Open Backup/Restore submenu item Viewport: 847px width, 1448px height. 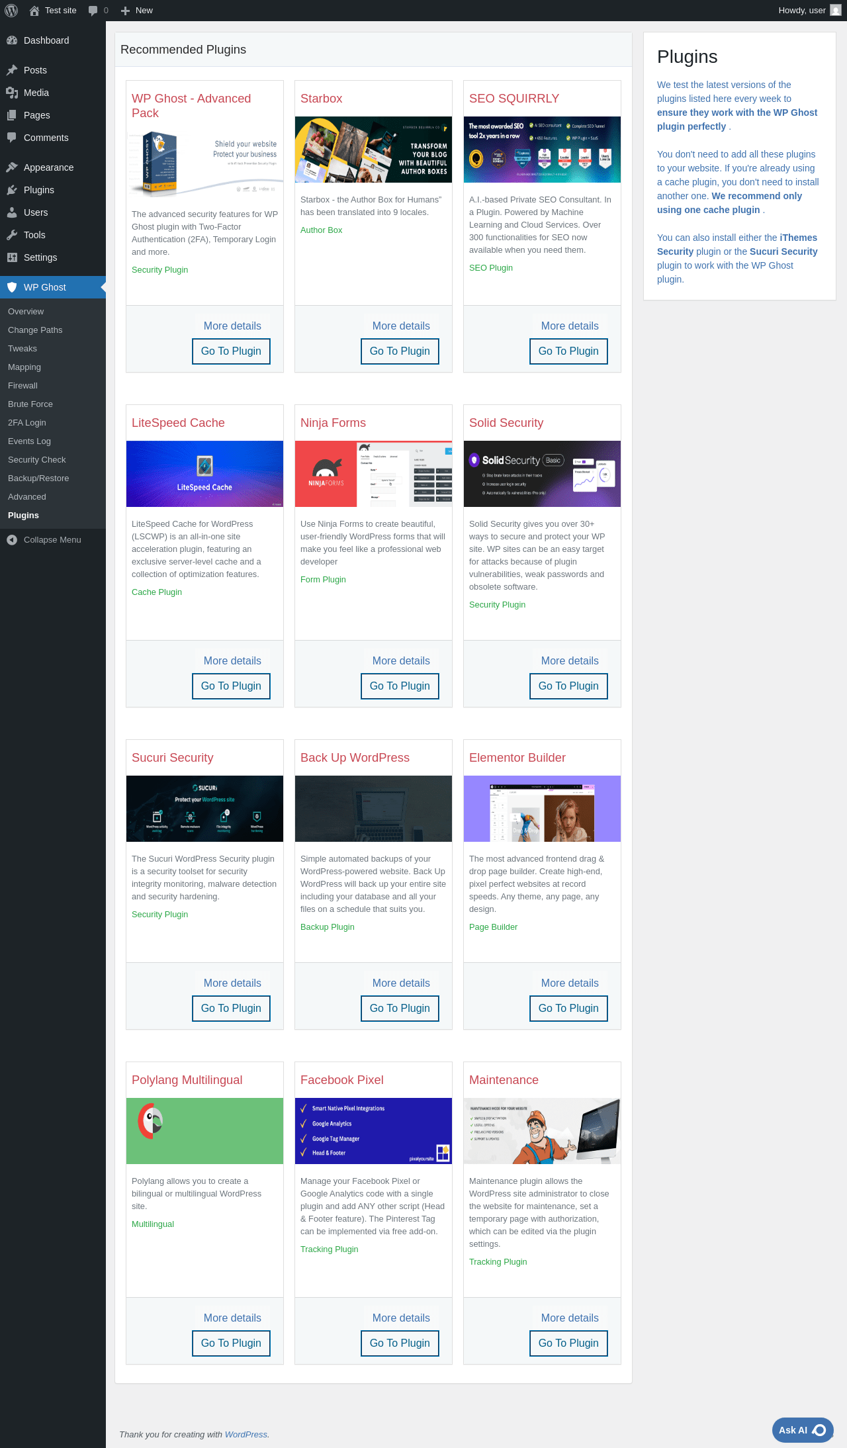tap(38, 478)
